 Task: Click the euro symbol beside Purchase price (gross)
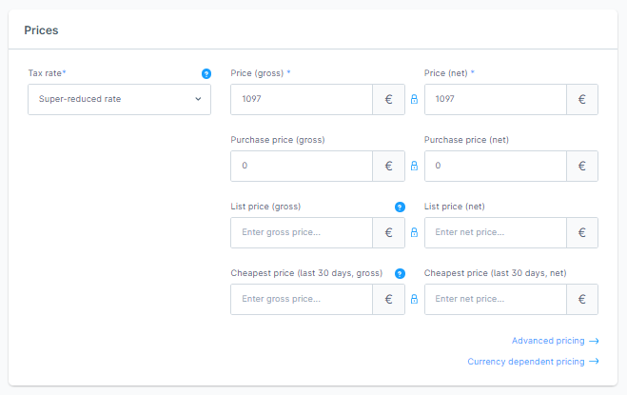point(388,166)
